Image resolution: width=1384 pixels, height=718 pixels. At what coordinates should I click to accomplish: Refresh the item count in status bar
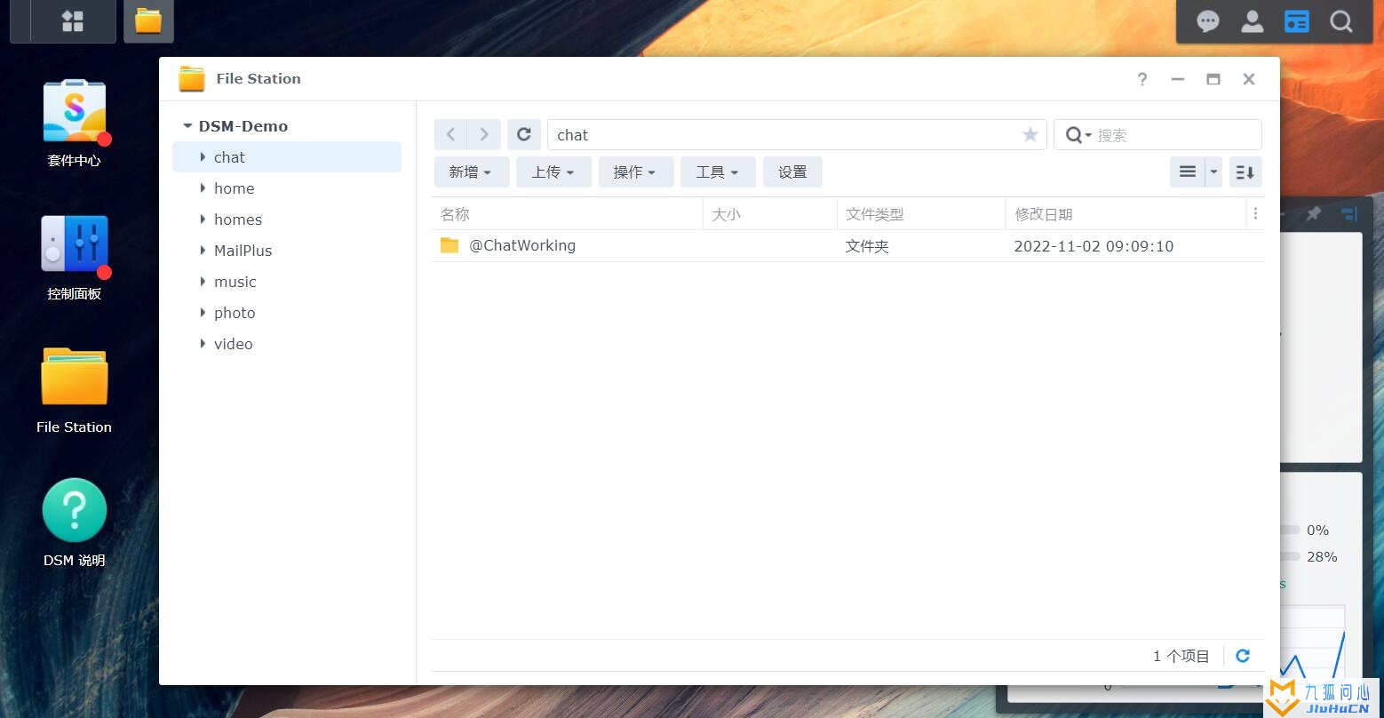pos(1243,656)
